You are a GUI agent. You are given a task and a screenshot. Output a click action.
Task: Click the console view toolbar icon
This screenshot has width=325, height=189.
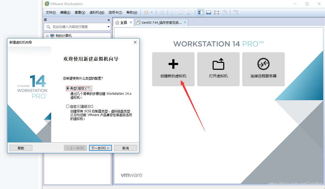tap(236, 12)
